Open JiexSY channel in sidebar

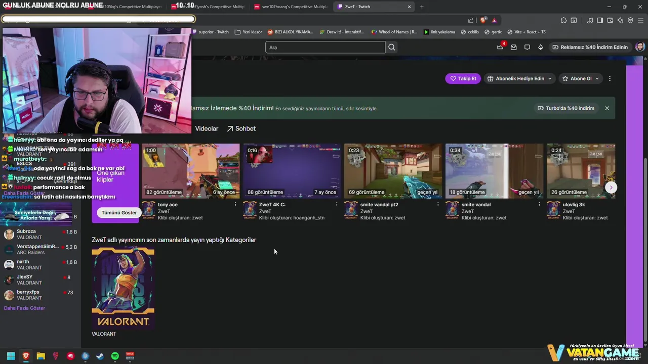pos(40,280)
